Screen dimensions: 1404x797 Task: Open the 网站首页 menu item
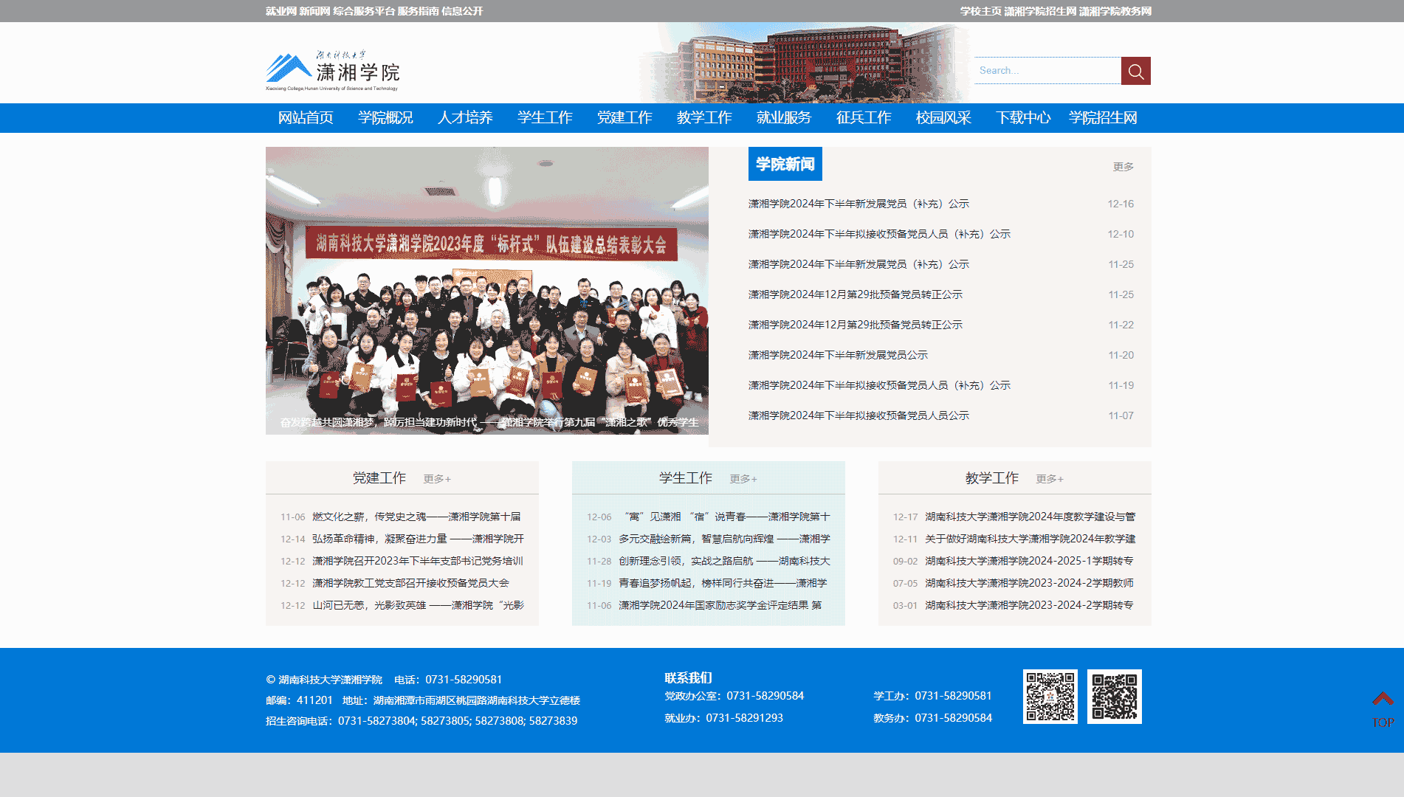(306, 118)
